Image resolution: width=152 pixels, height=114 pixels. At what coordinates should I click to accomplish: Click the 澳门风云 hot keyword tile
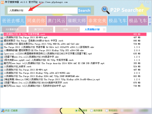click(57, 21)
